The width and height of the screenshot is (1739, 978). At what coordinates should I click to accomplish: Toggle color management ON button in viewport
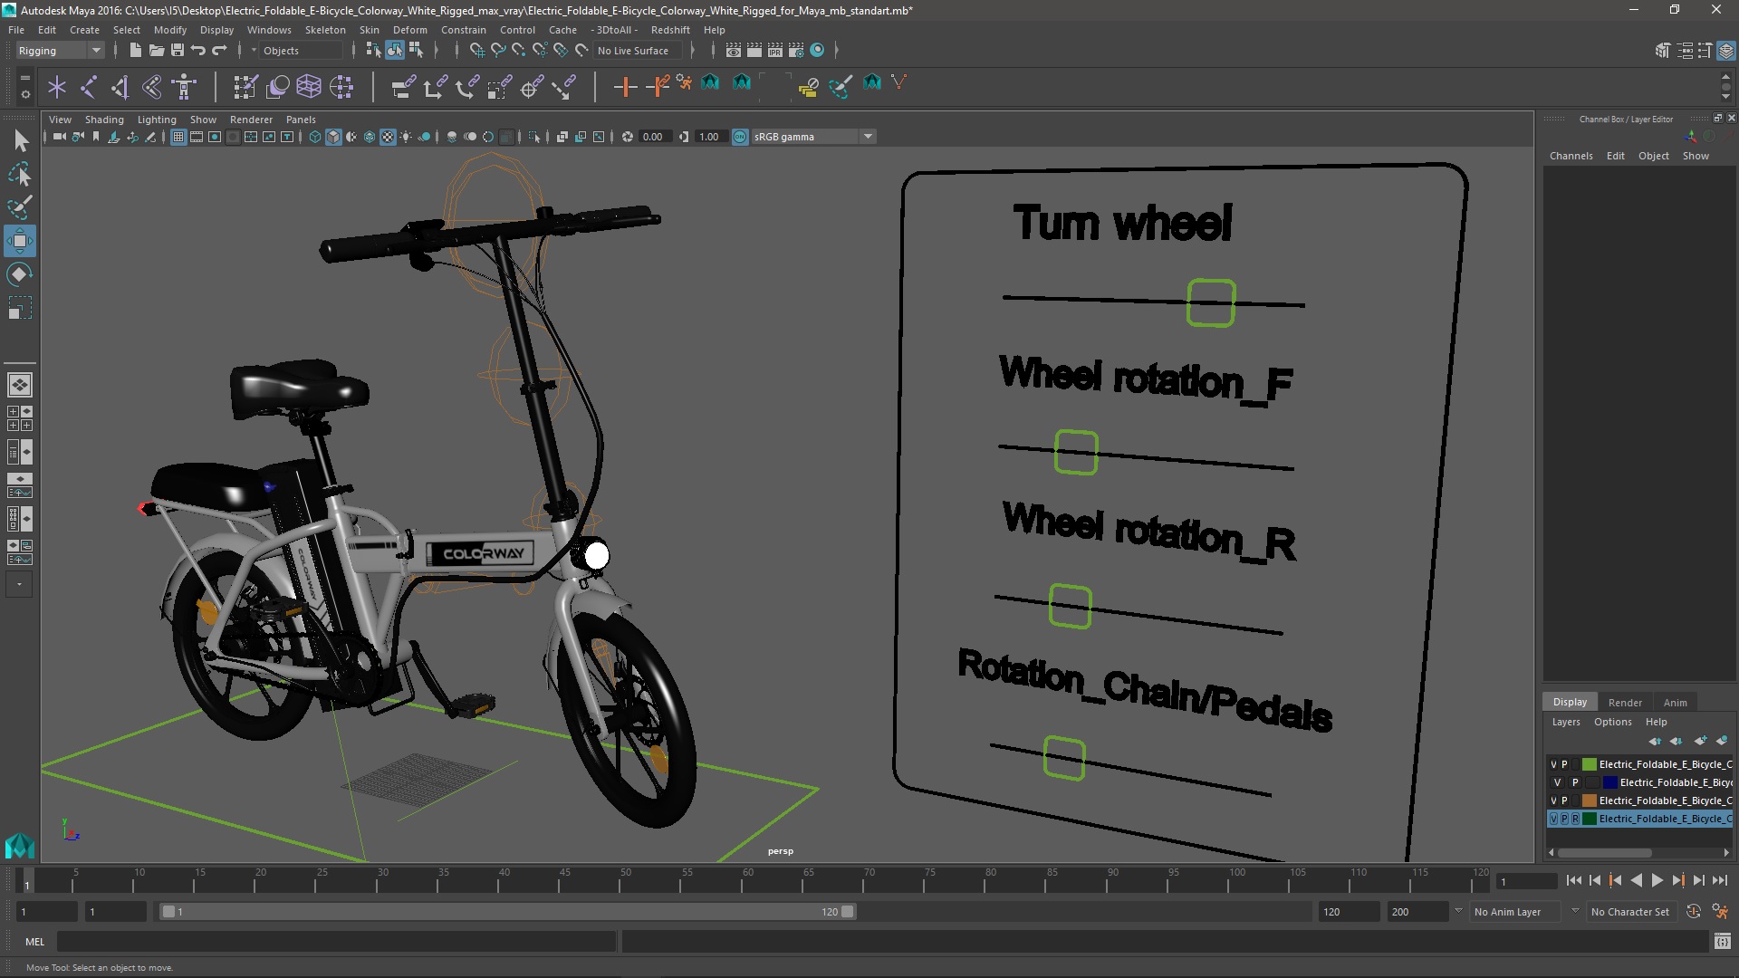coord(740,137)
